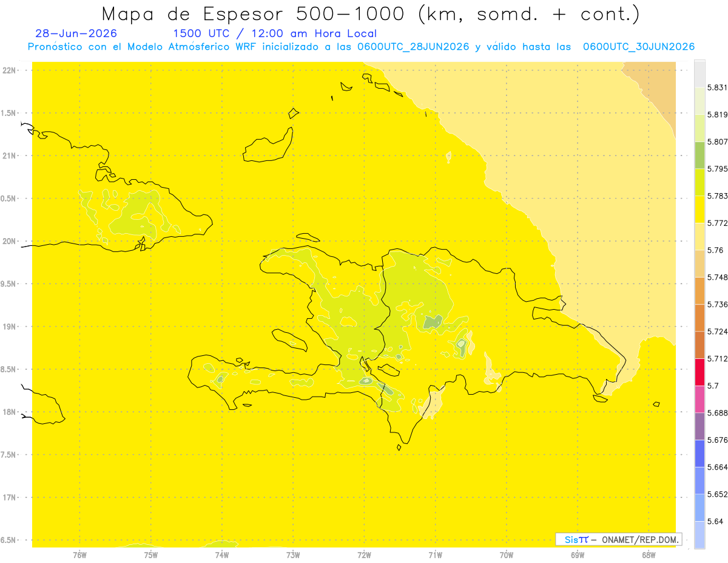Click the bright yellow legend swatch above 5.772
The width and height of the screenshot is (728, 563).
tap(699, 210)
